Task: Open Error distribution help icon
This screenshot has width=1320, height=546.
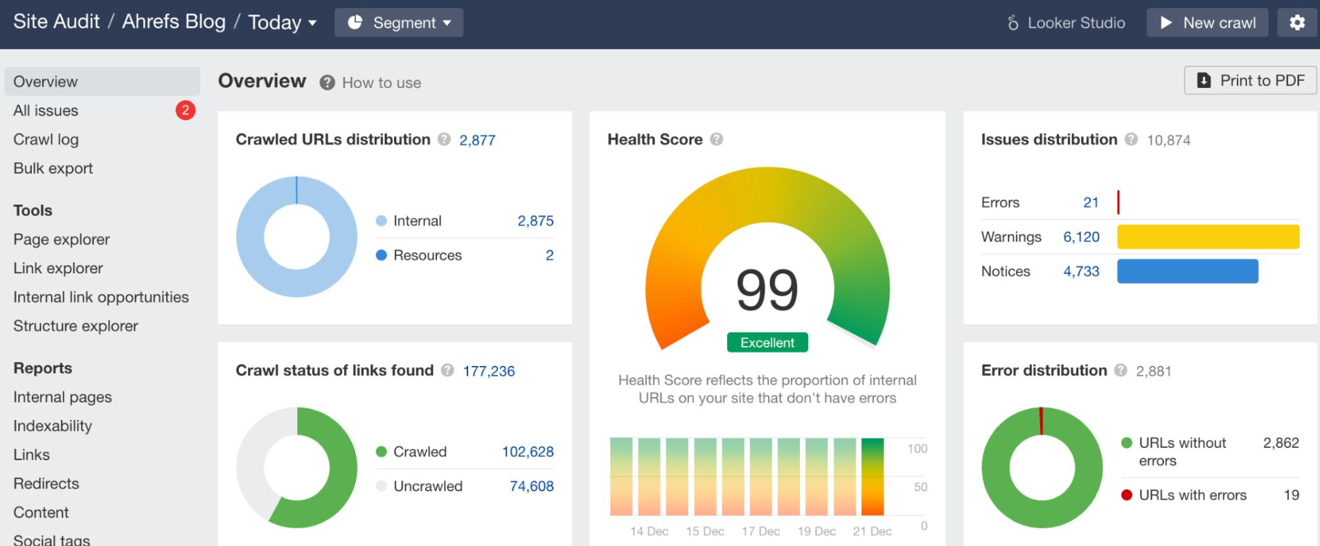Action: pos(1121,370)
